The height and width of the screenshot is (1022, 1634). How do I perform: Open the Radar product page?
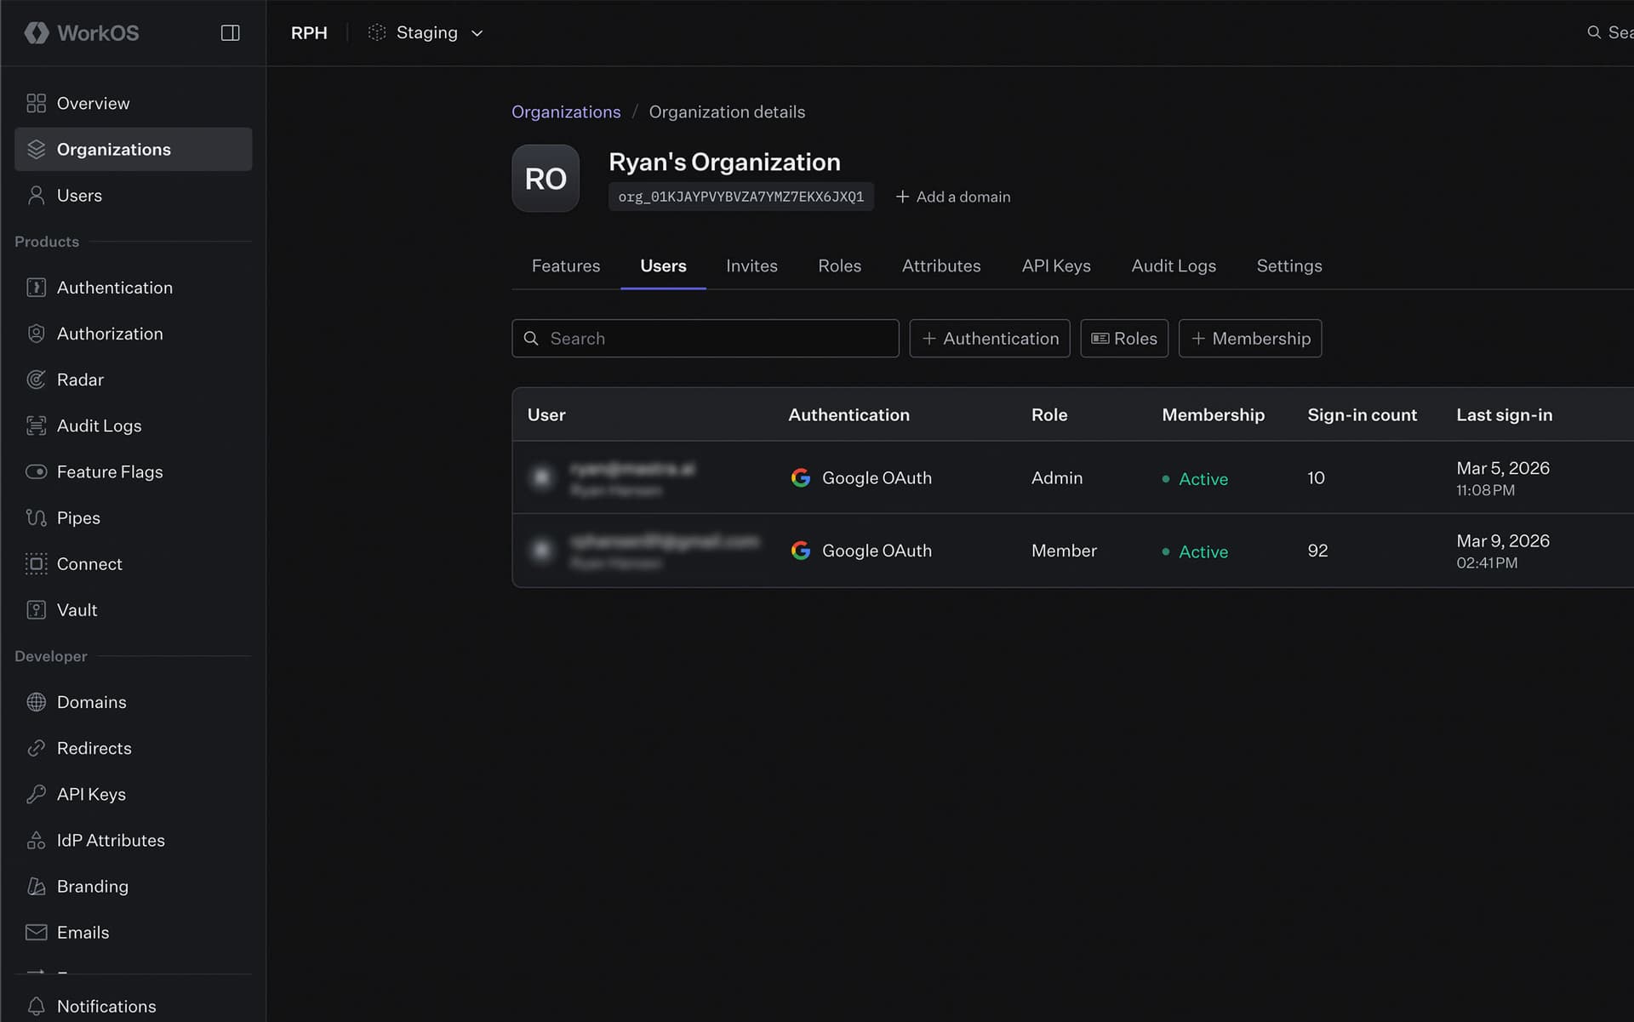[79, 380]
